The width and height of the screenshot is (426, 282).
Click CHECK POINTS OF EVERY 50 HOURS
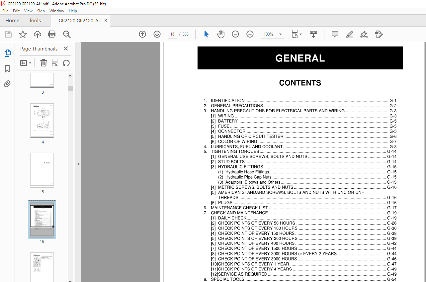[303, 223]
